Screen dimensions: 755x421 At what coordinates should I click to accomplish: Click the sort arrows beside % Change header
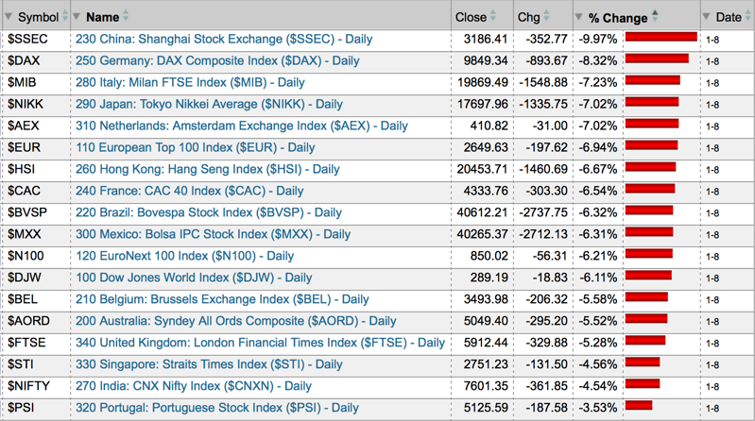[x=655, y=17]
